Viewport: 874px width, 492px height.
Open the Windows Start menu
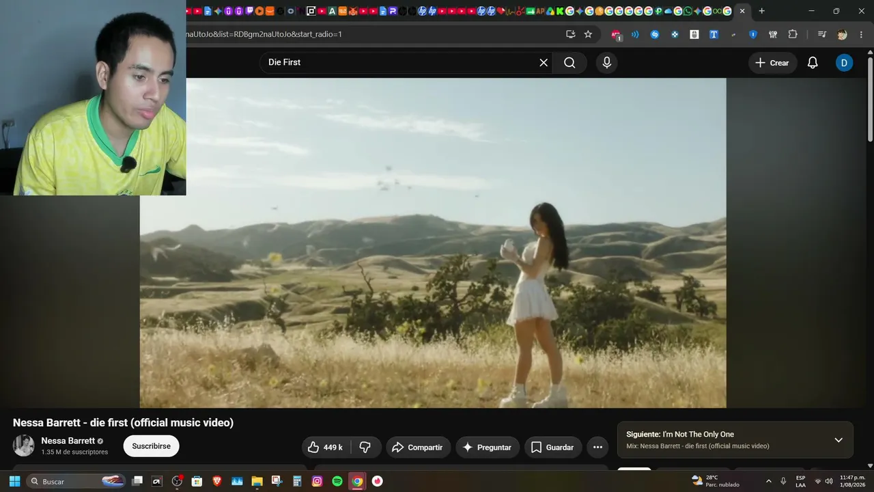(14, 481)
